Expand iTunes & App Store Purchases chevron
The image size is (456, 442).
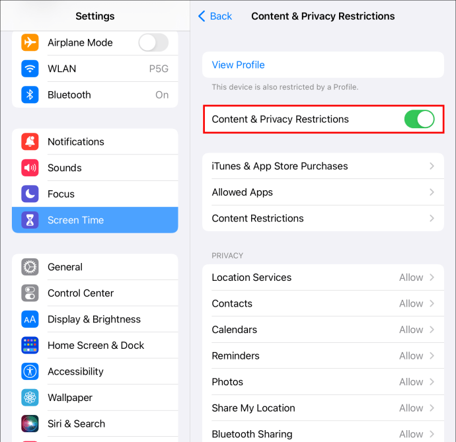click(432, 166)
